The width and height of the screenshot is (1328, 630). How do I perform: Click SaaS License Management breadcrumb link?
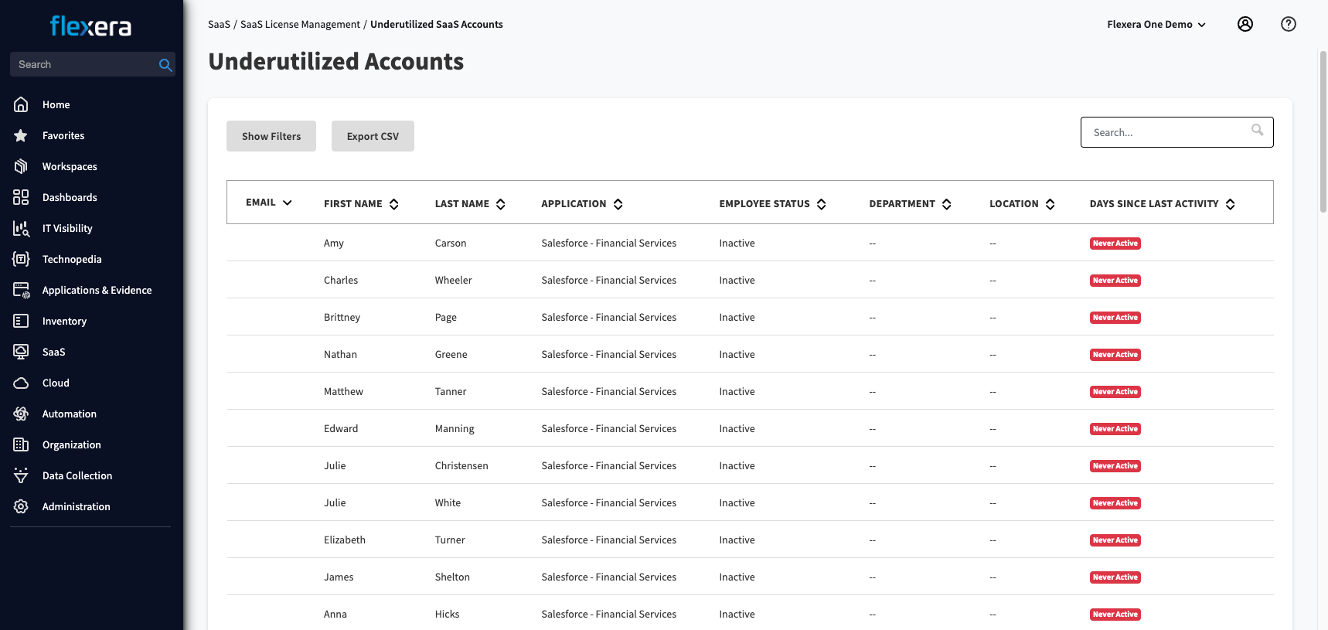[300, 25]
